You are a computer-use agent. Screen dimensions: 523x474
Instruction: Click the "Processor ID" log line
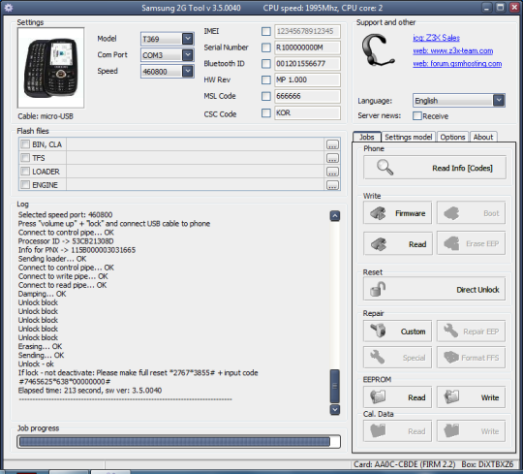(66, 241)
